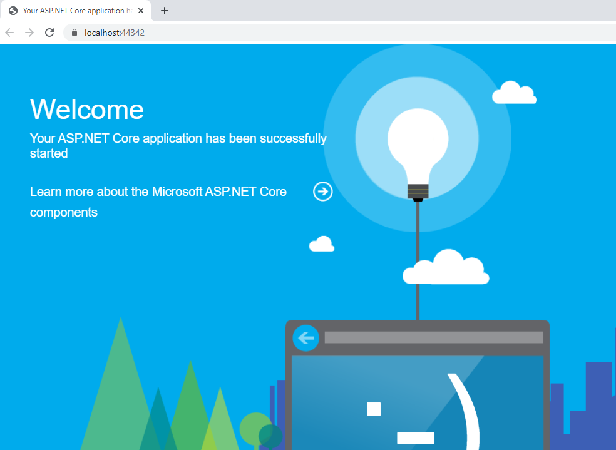Close the ASP.NET Core application tab
The height and width of the screenshot is (450, 616).
click(141, 10)
